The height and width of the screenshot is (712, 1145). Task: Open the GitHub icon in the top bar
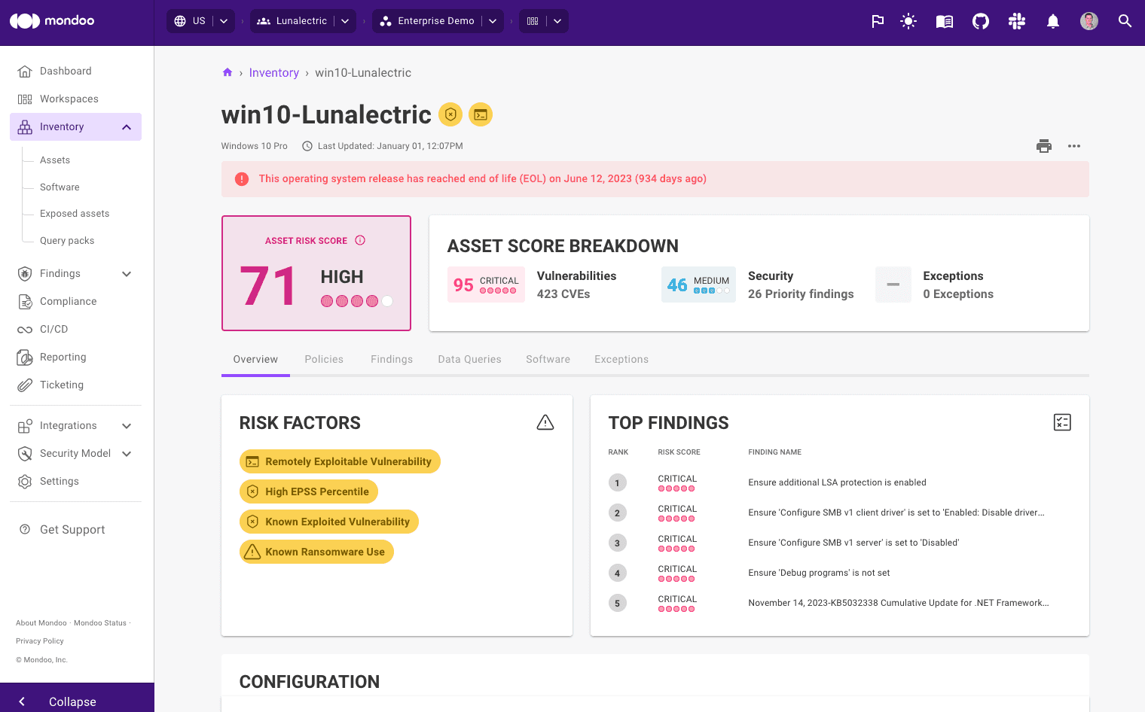[980, 21]
